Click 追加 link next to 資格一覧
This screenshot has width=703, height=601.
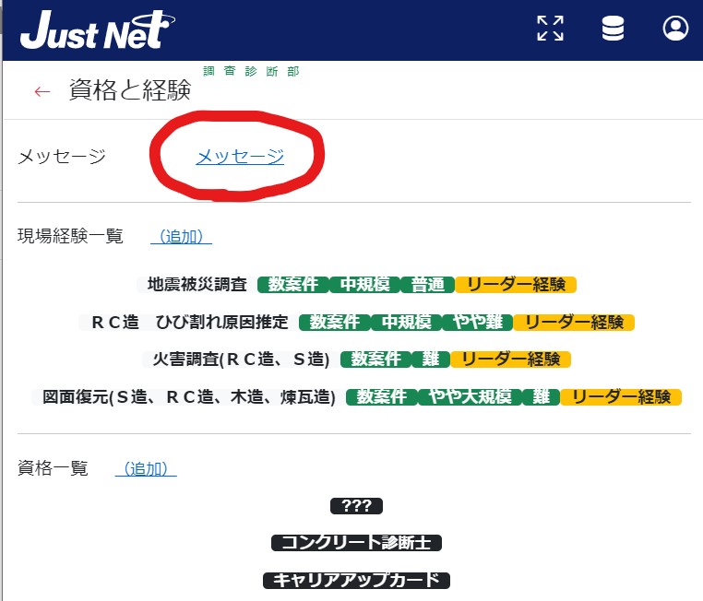(146, 469)
